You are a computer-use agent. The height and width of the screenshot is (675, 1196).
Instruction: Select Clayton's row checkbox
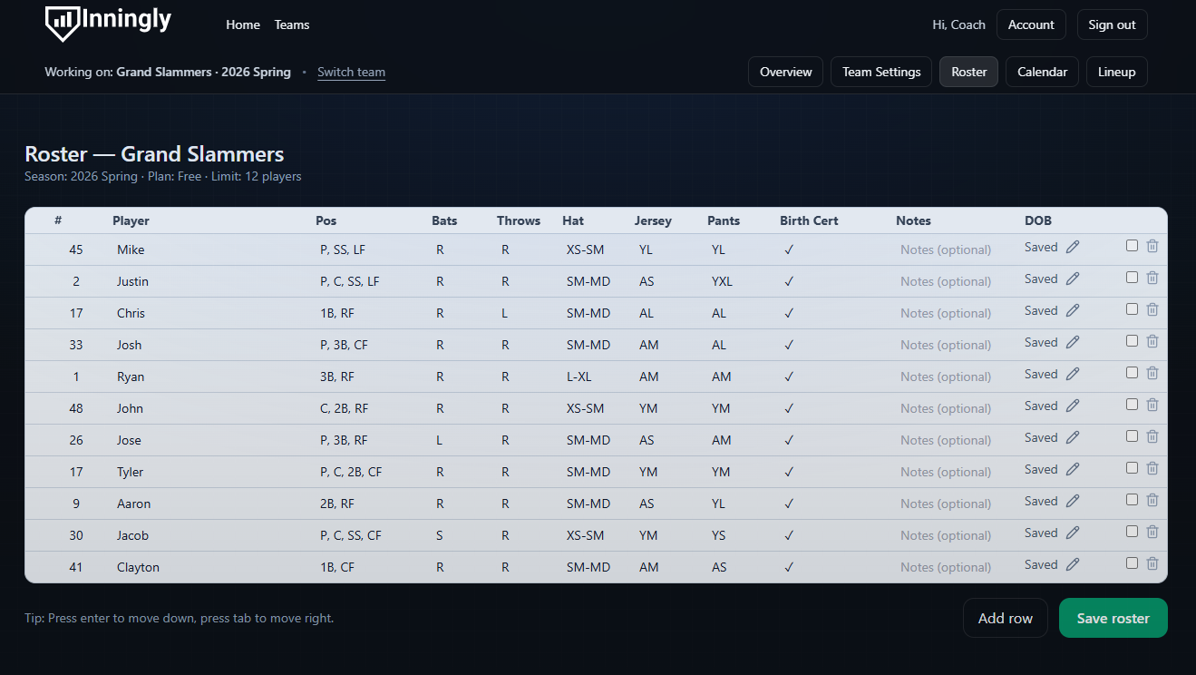(1132, 562)
